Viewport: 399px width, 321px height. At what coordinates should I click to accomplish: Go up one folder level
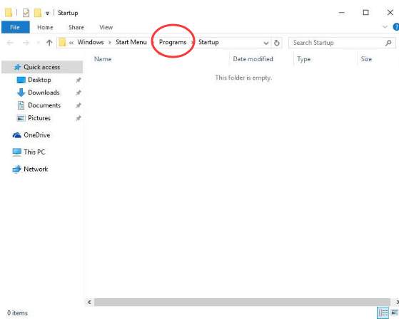coord(49,43)
